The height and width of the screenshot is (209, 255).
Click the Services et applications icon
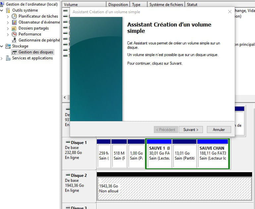[x=8, y=58]
